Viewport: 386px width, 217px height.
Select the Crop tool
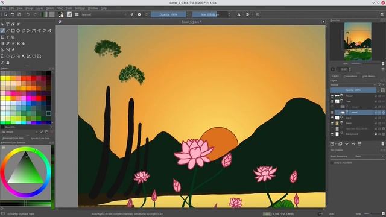13,37
